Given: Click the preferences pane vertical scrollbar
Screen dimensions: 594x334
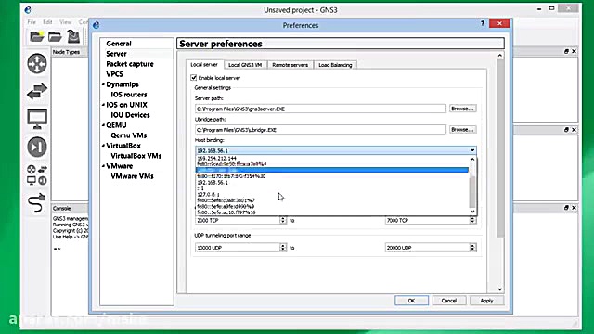Looking at the screenshot, I should point(500,148).
